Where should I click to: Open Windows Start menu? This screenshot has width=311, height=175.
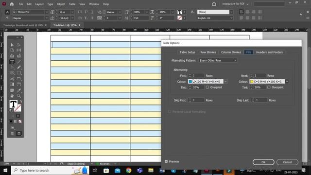pos(5,171)
